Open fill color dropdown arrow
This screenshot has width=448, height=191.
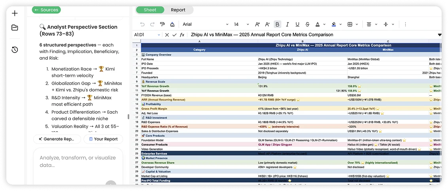point(340,24)
